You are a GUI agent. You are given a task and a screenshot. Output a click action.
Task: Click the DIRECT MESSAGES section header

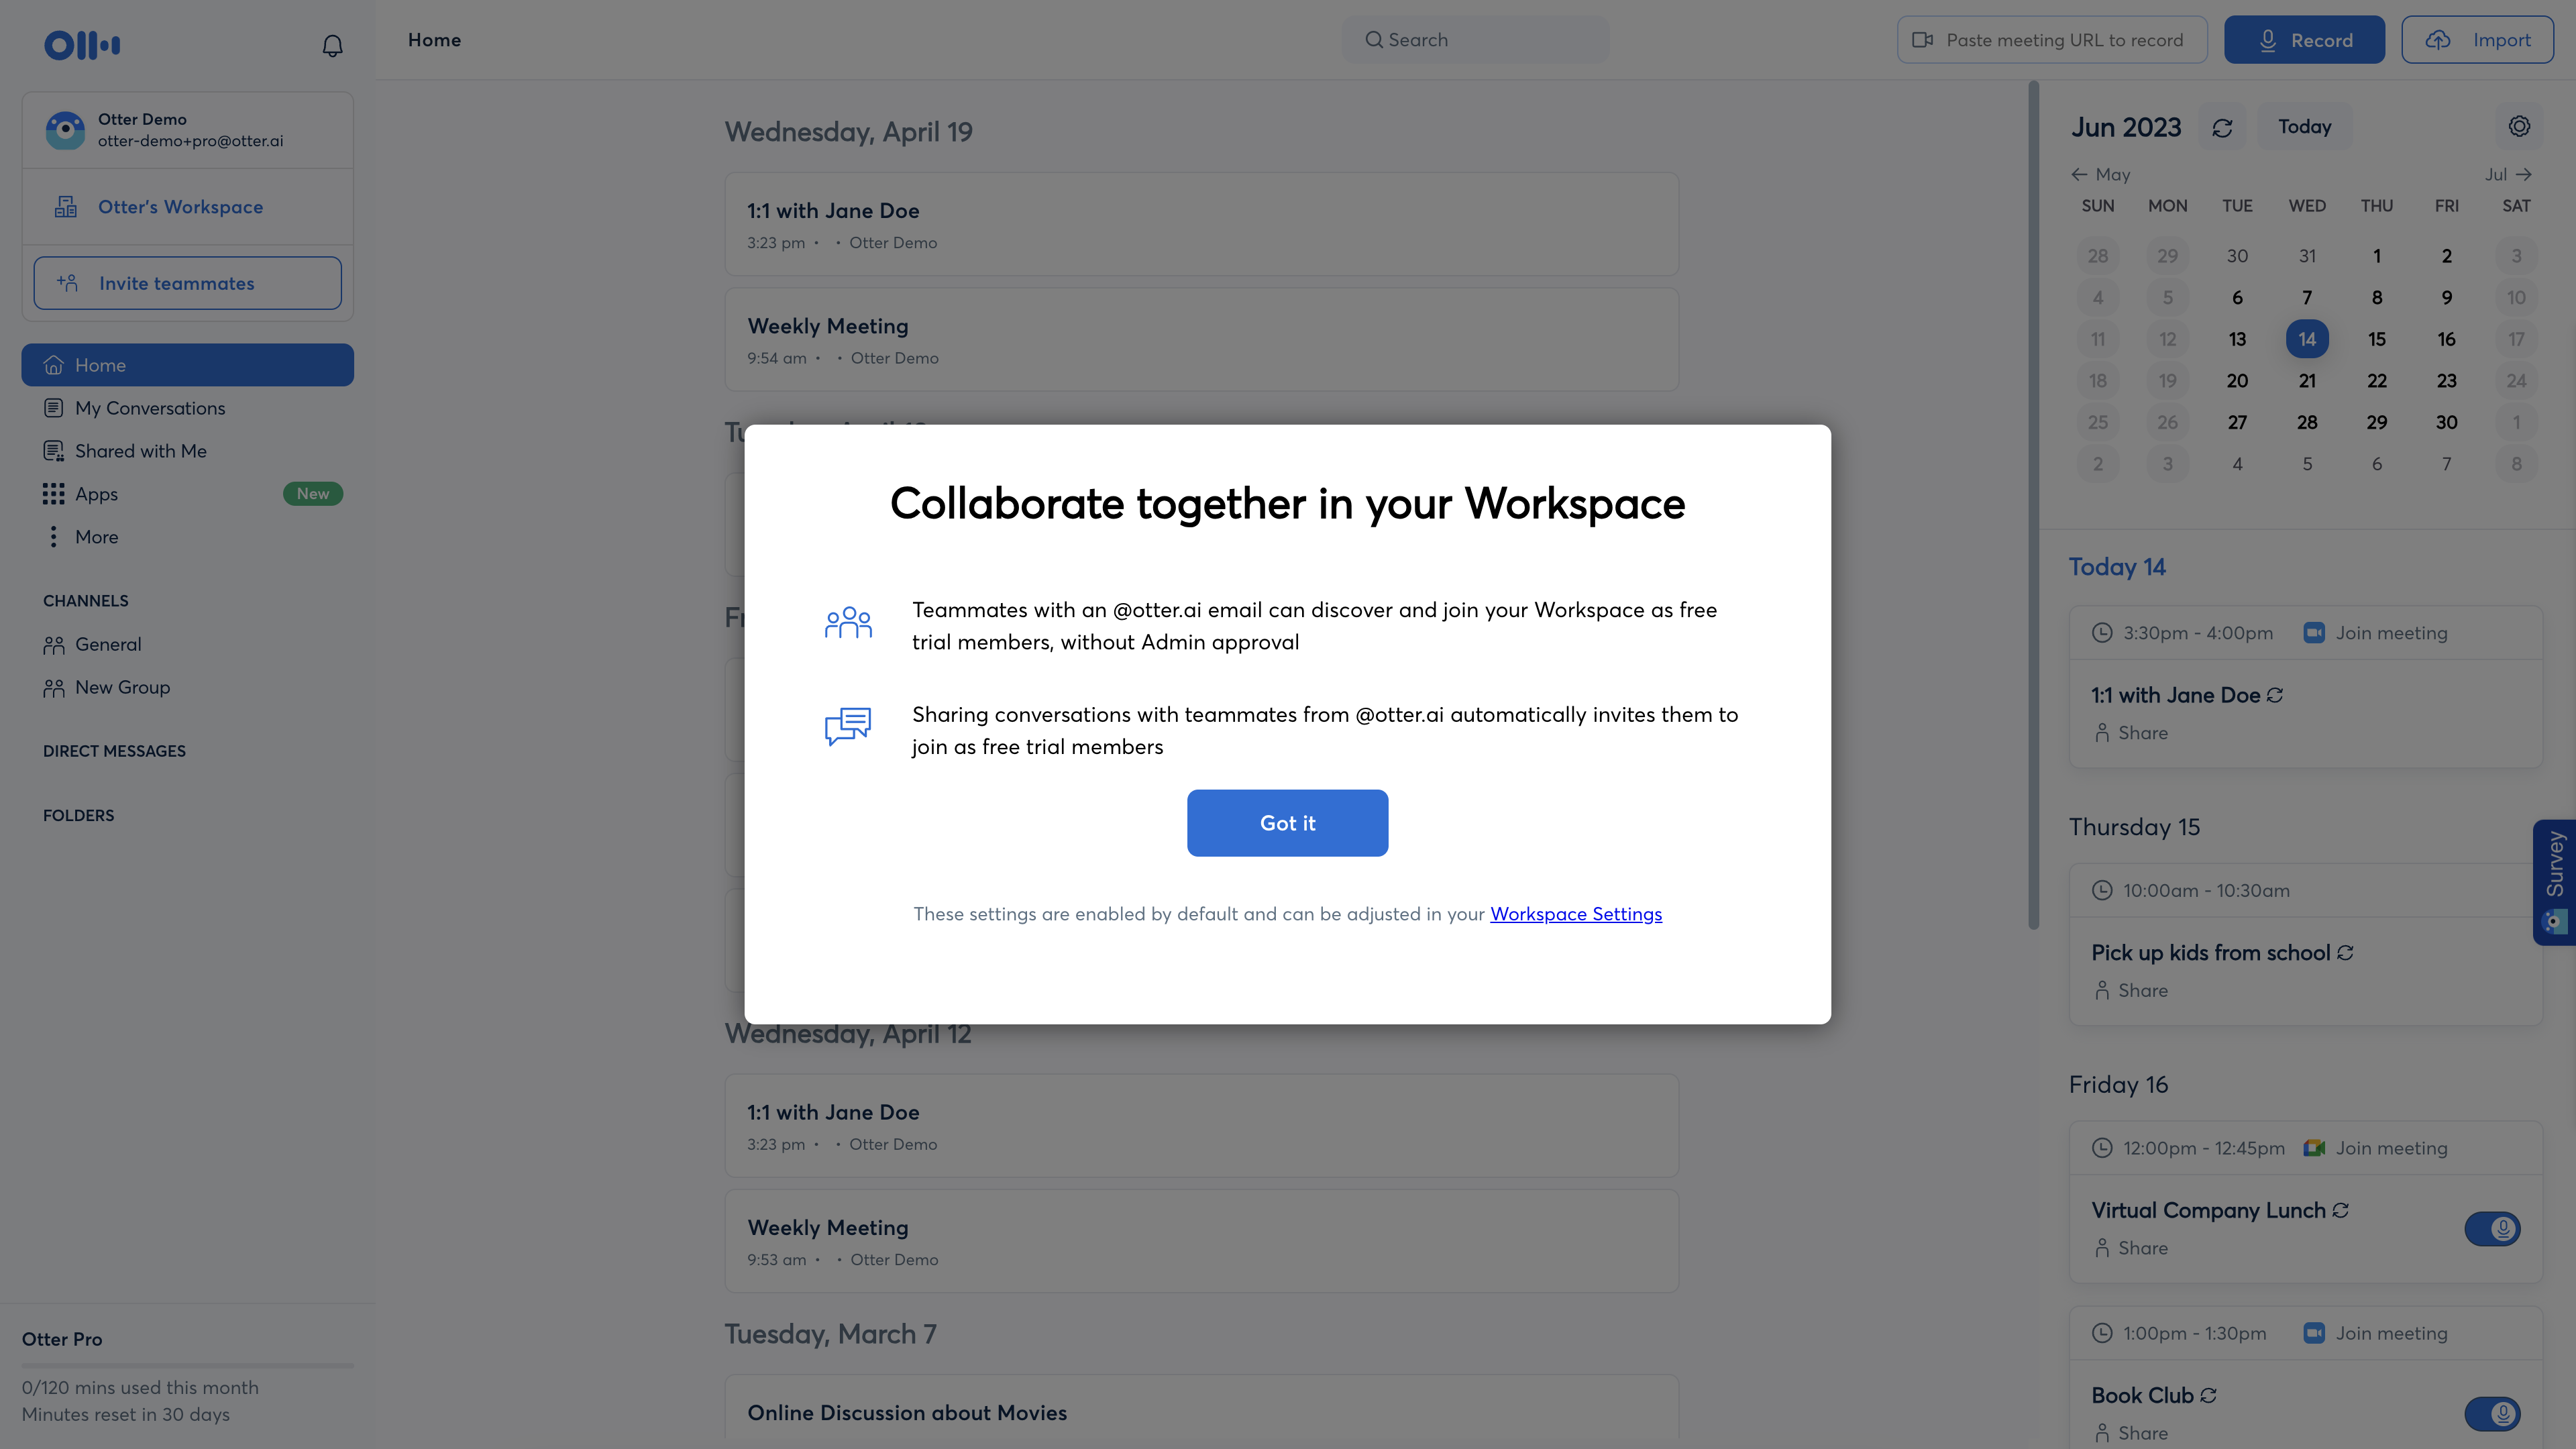114,751
